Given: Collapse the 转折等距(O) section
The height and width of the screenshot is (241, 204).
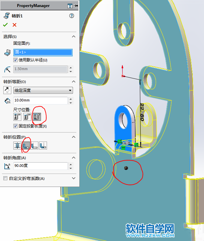Looking at the screenshot, I should [74, 81].
